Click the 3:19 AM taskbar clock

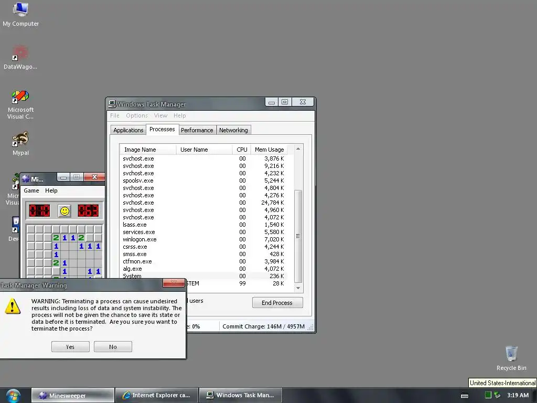tap(518, 395)
